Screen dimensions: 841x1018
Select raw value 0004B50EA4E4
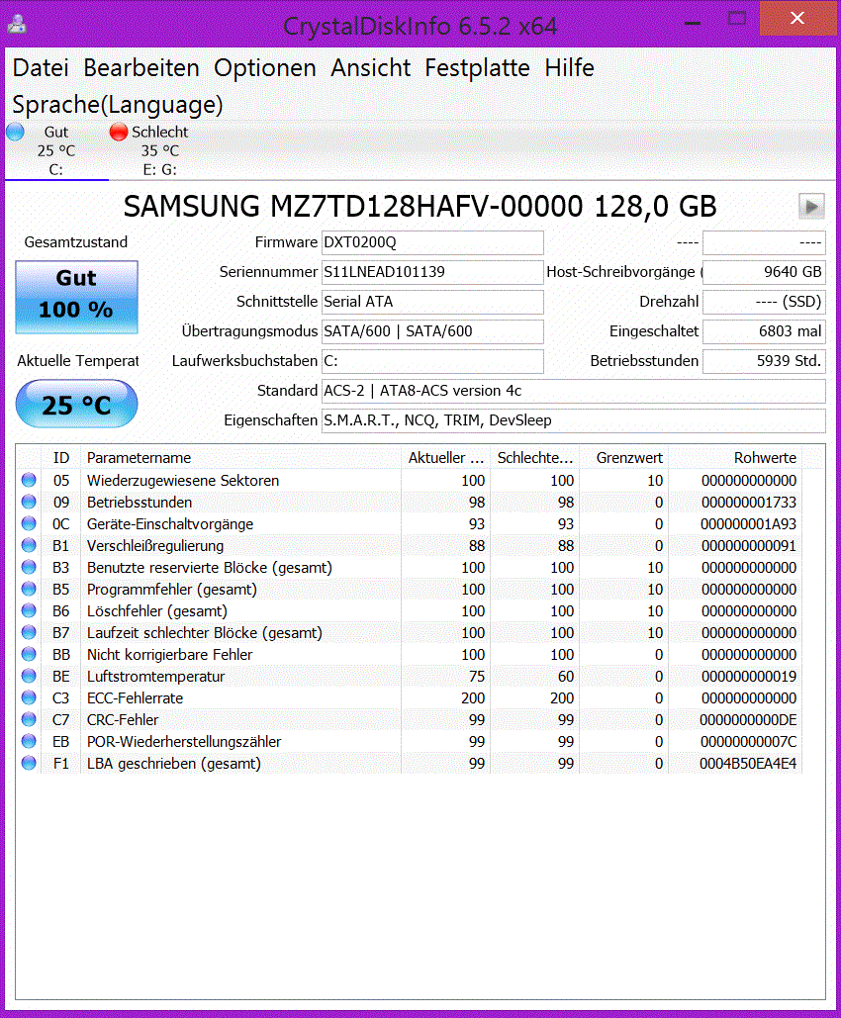pyautogui.click(x=748, y=764)
